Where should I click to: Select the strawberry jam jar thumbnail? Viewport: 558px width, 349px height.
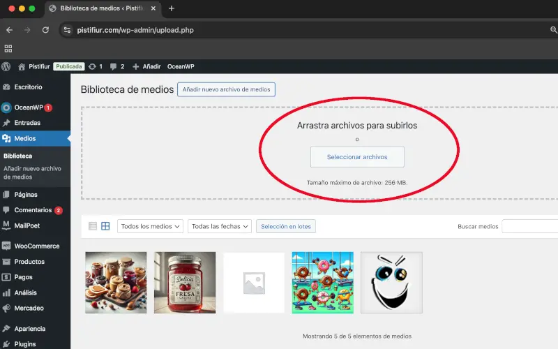(x=185, y=283)
